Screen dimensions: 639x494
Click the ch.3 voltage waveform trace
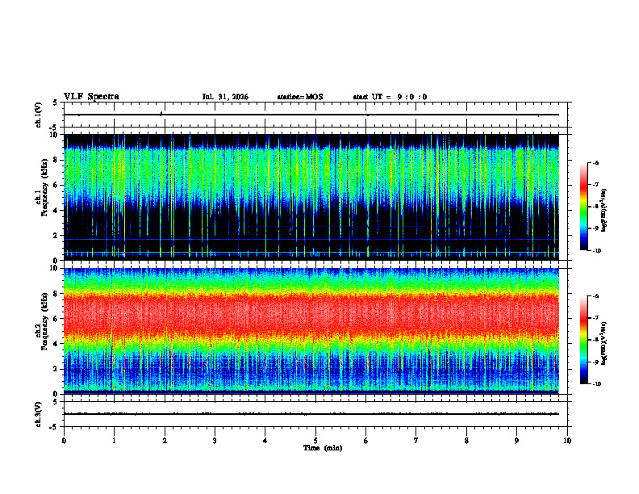[x=311, y=414]
